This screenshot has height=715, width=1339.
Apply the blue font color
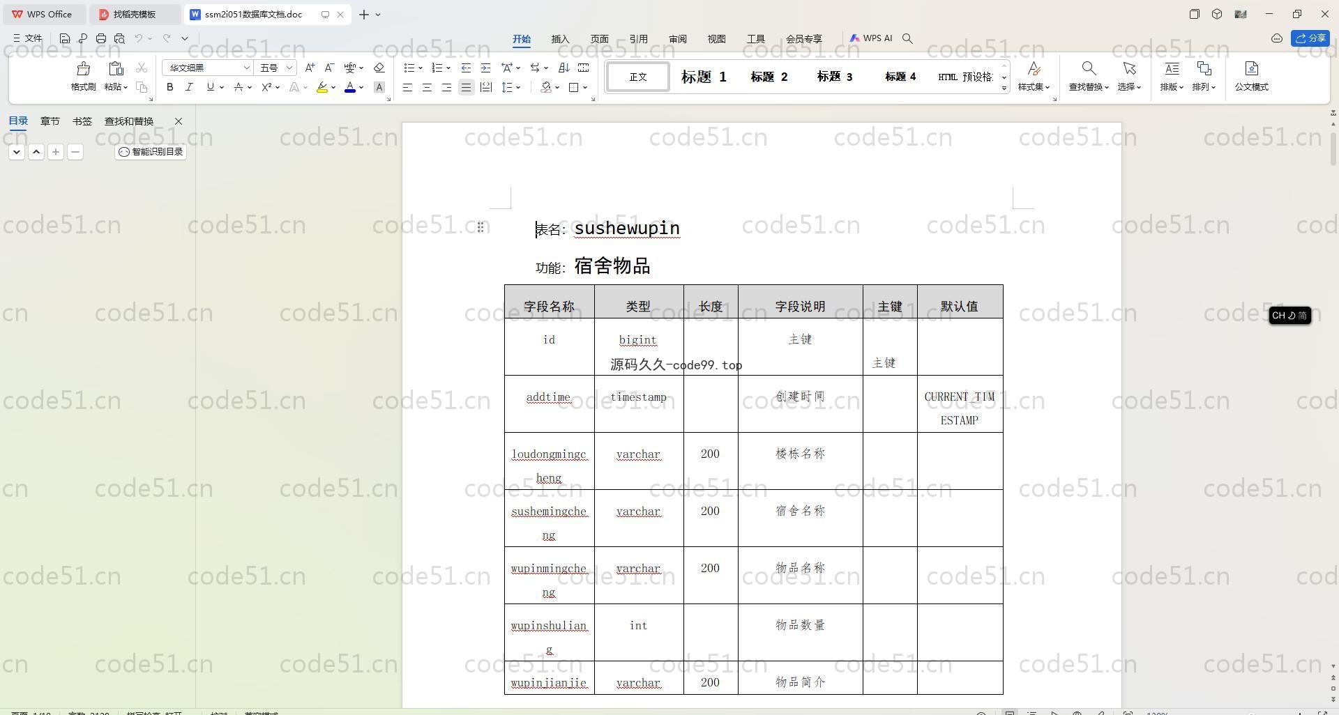(350, 87)
